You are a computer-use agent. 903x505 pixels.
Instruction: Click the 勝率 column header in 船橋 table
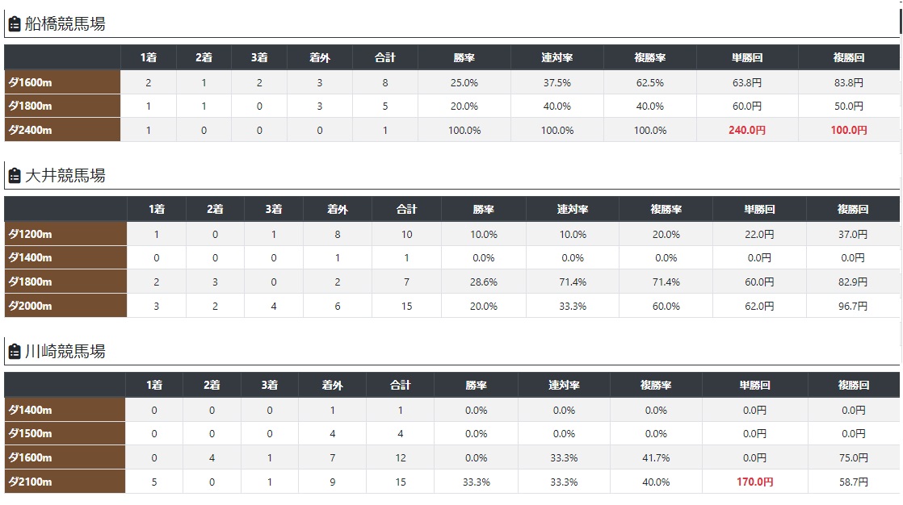464,57
